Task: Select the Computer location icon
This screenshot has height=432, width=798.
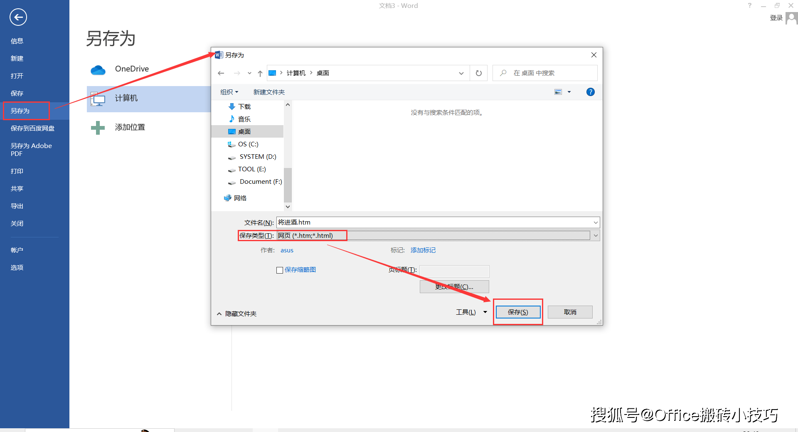Action: point(98,99)
